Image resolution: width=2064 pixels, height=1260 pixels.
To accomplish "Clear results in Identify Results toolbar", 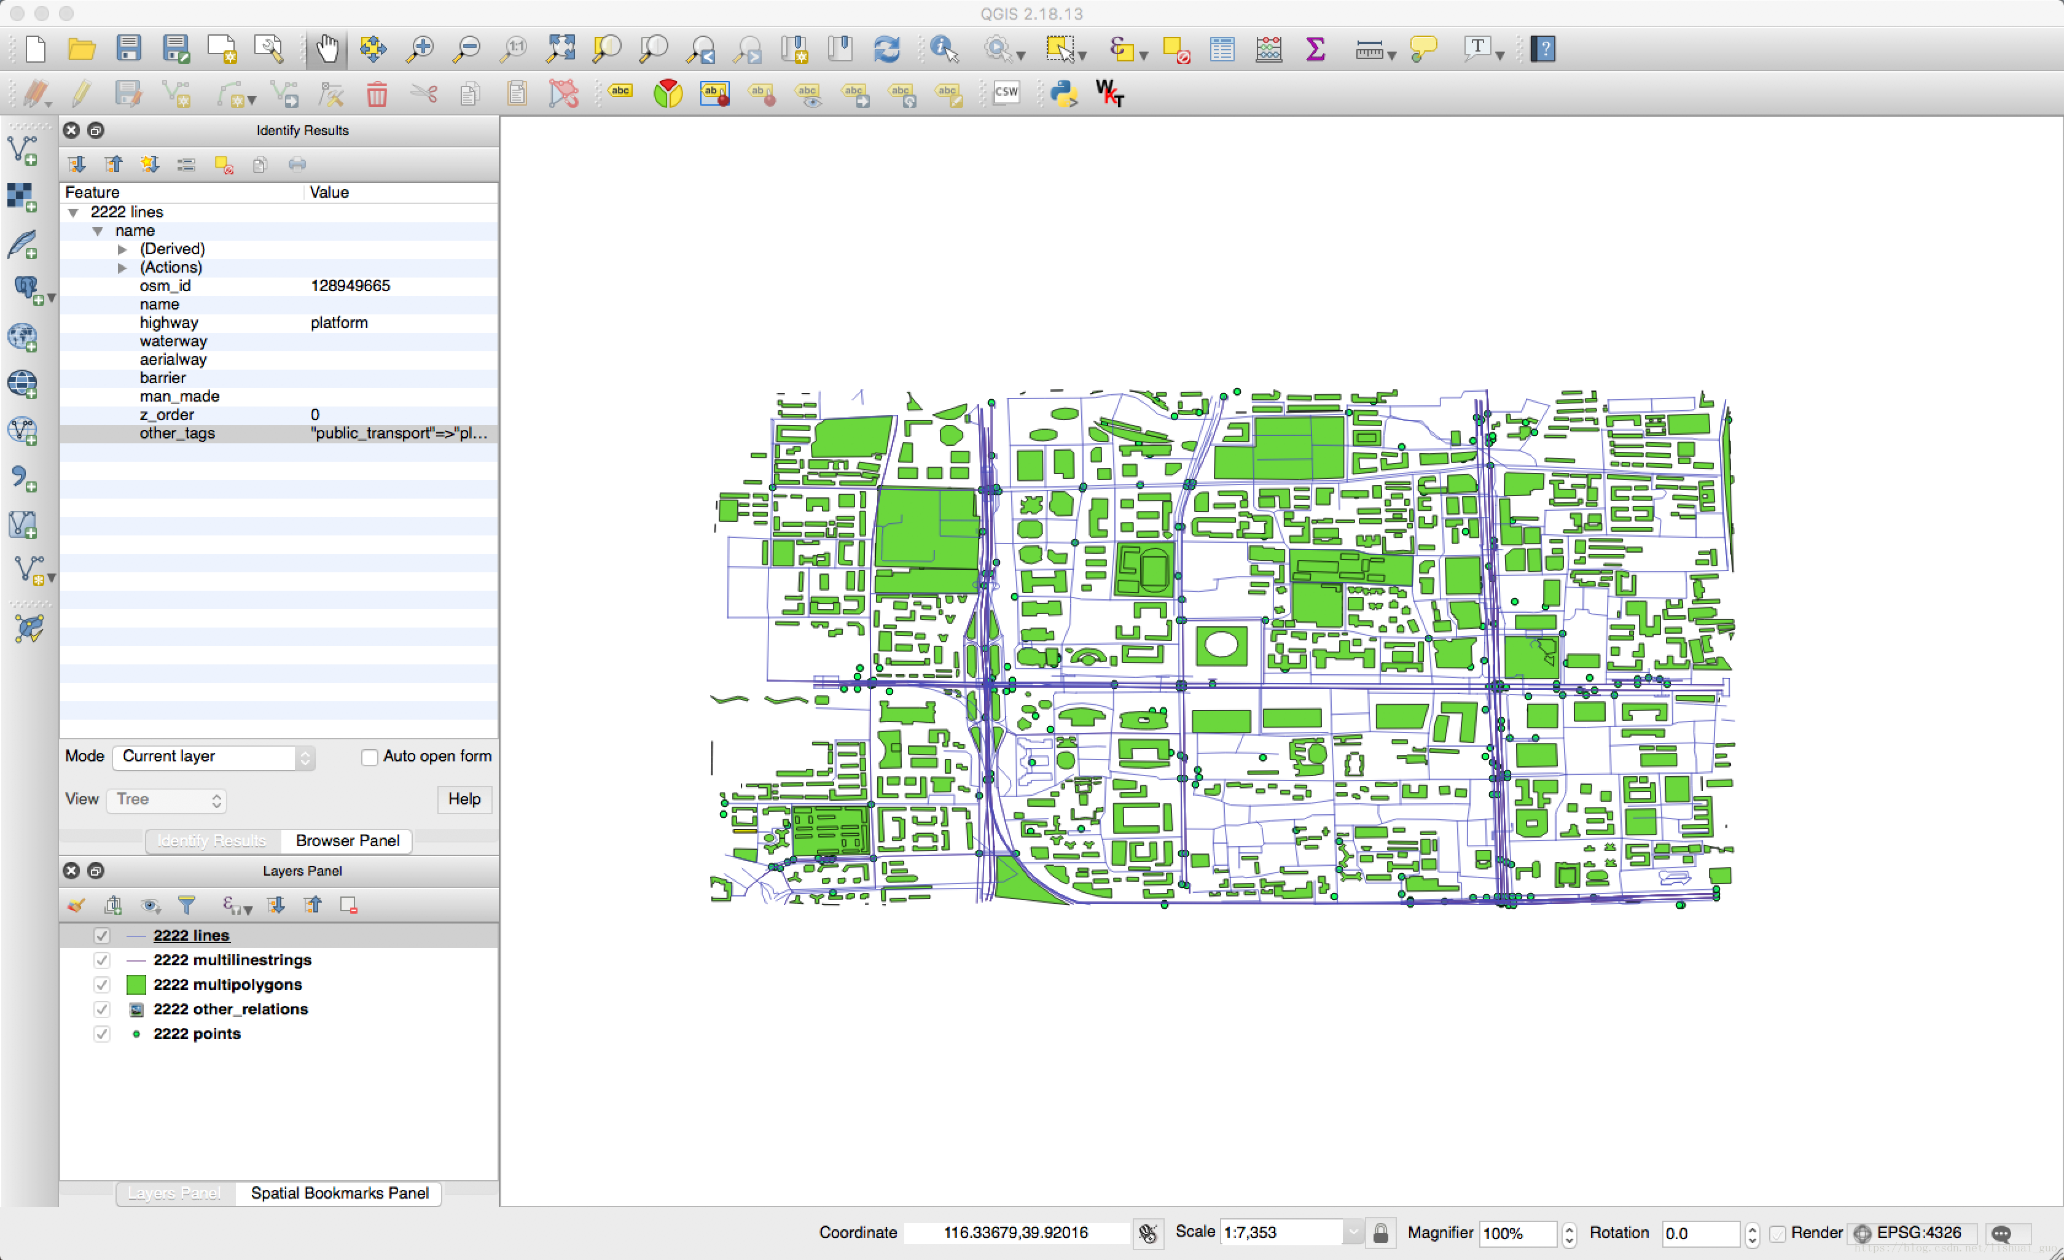I will pyautogui.click(x=224, y=164).
